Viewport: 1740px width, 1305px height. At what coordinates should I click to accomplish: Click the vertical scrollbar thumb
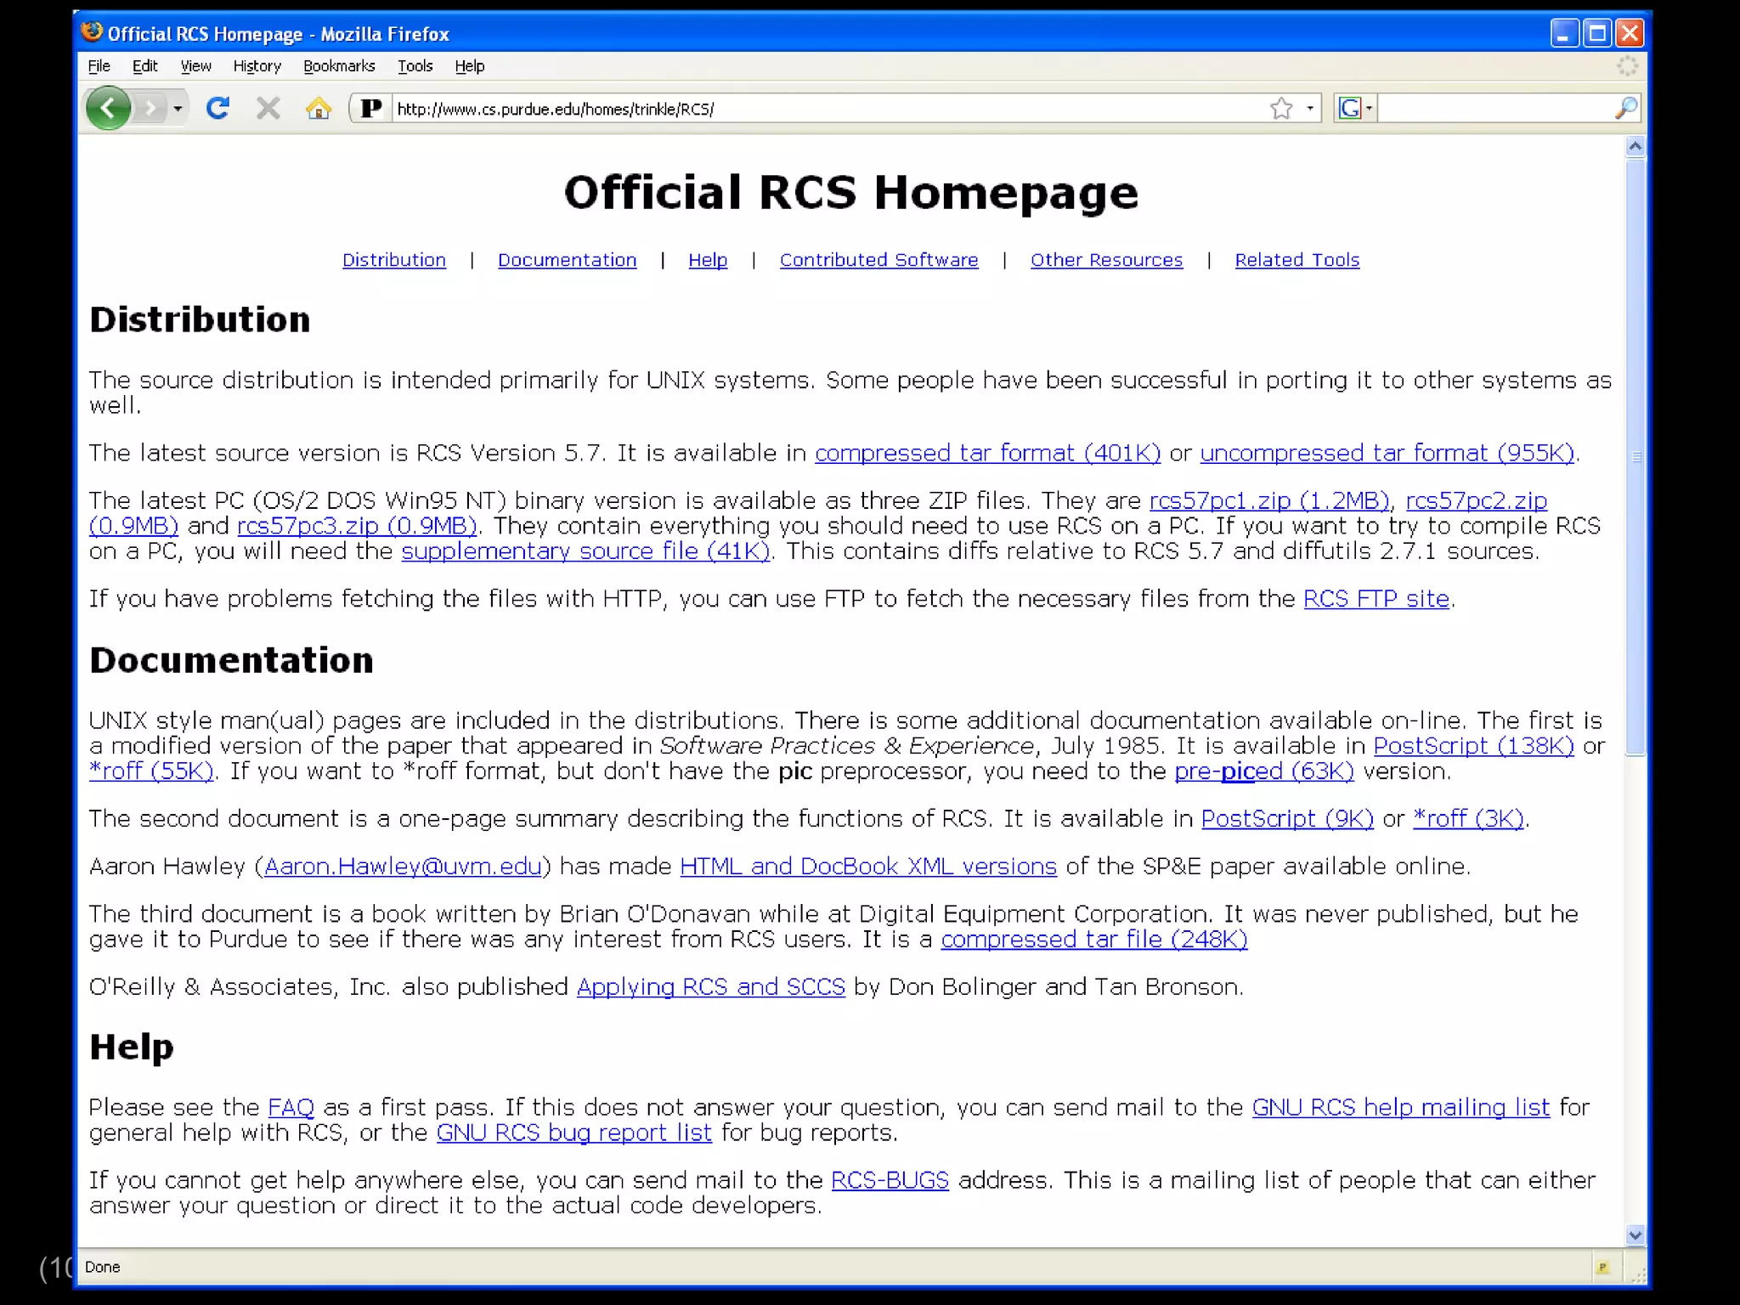click(x=1635, y=455)
